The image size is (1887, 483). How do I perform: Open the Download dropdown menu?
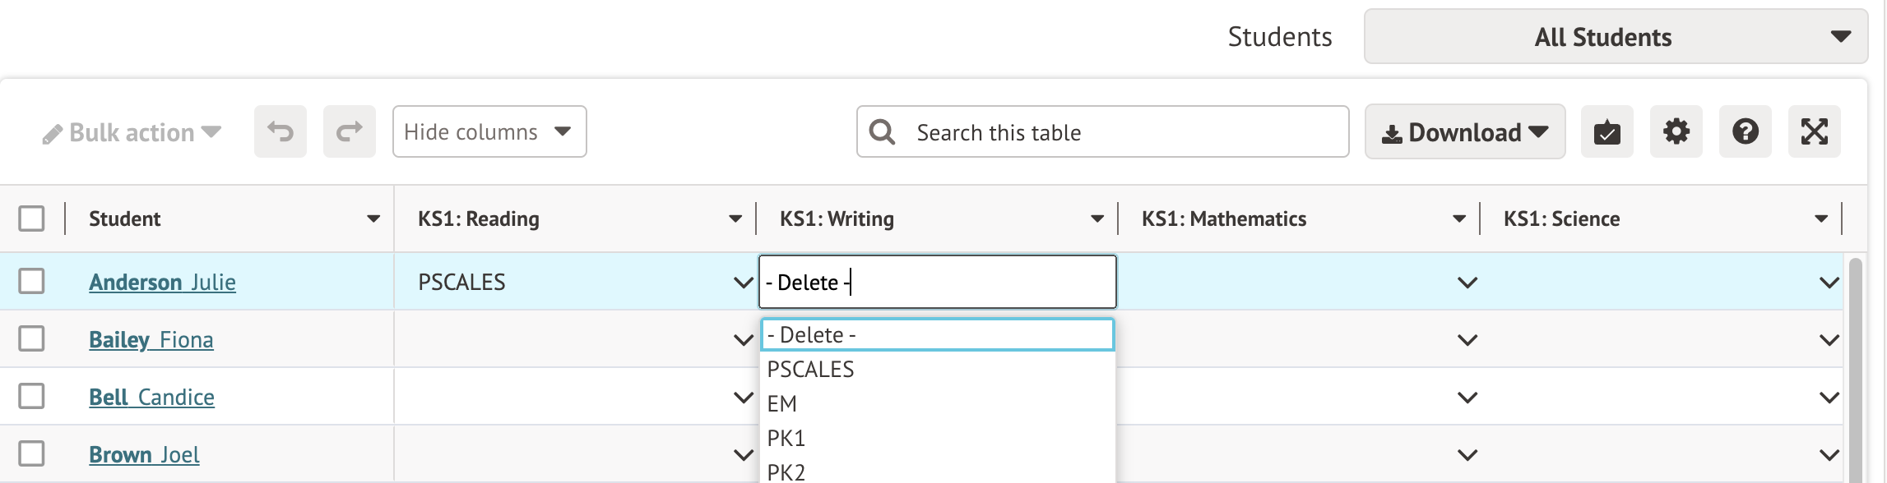(1464, 131)
